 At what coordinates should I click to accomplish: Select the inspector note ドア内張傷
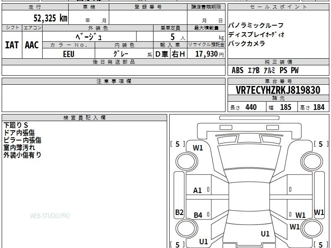click(19, 133)
